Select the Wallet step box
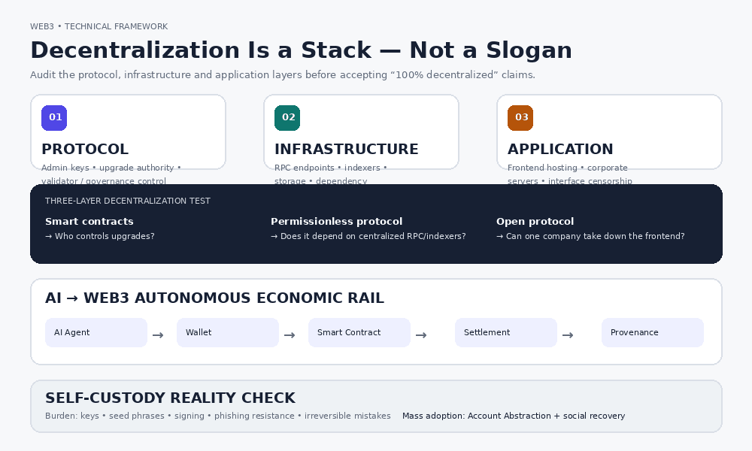Screen dimensions: 752x451 (228, 333)
